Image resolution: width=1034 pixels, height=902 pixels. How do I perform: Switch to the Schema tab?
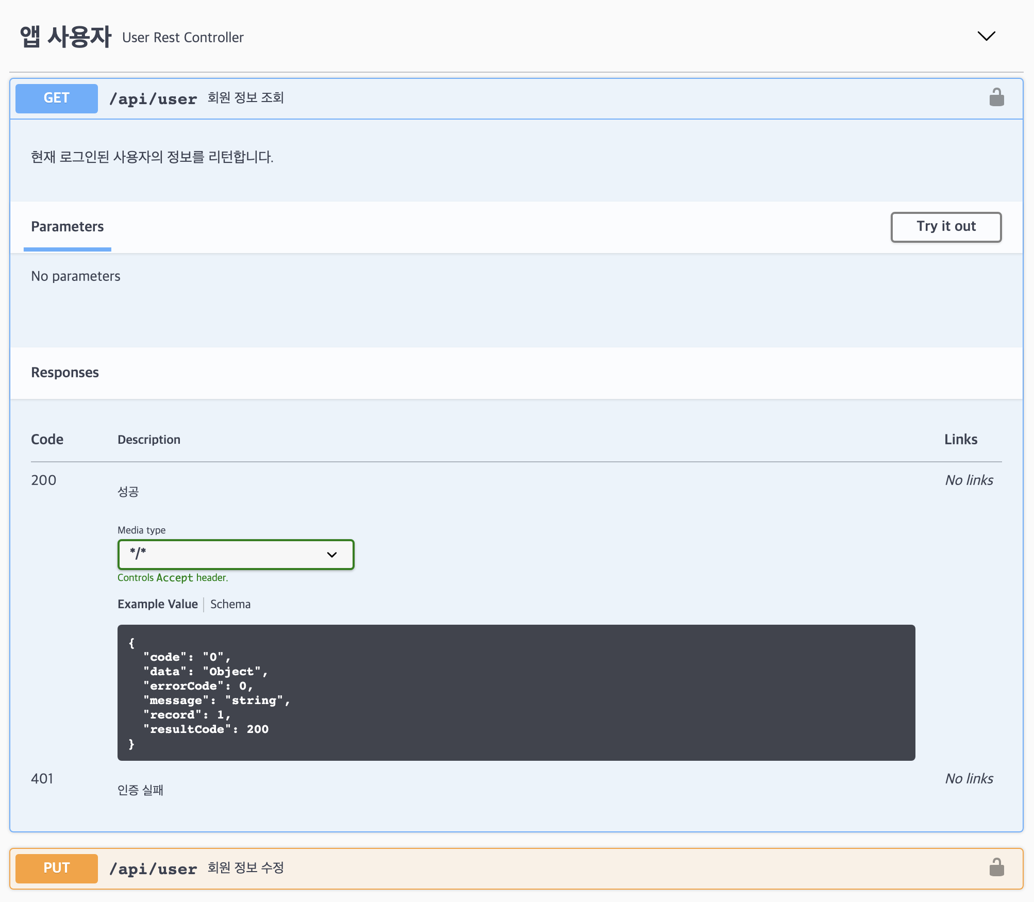pyautogui.click(x=230, y=604)
